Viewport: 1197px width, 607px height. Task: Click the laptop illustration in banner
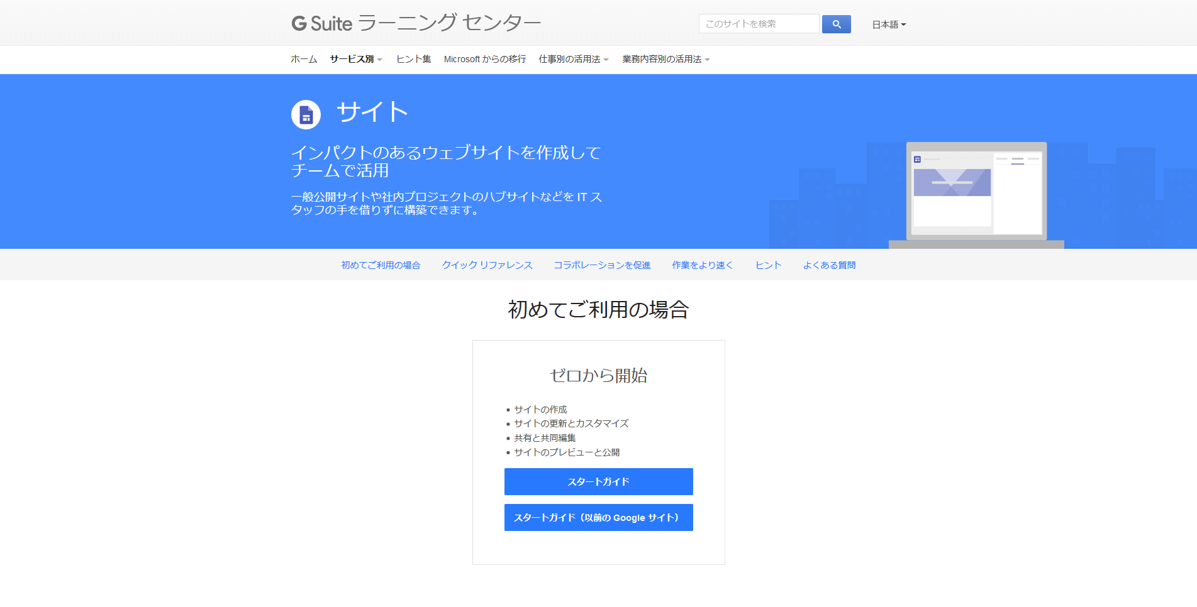click(x=976, y=194)
